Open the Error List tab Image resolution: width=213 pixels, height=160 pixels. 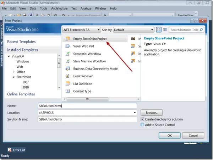click(16, 150)
